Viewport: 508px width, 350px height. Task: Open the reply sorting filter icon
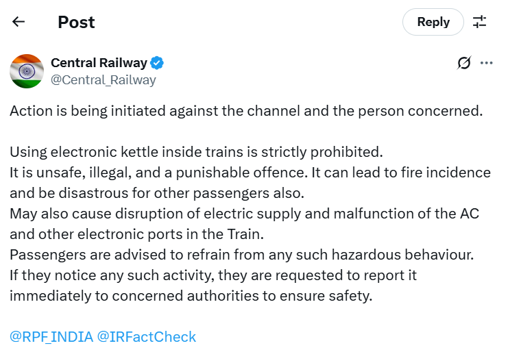tap(480, 22)
